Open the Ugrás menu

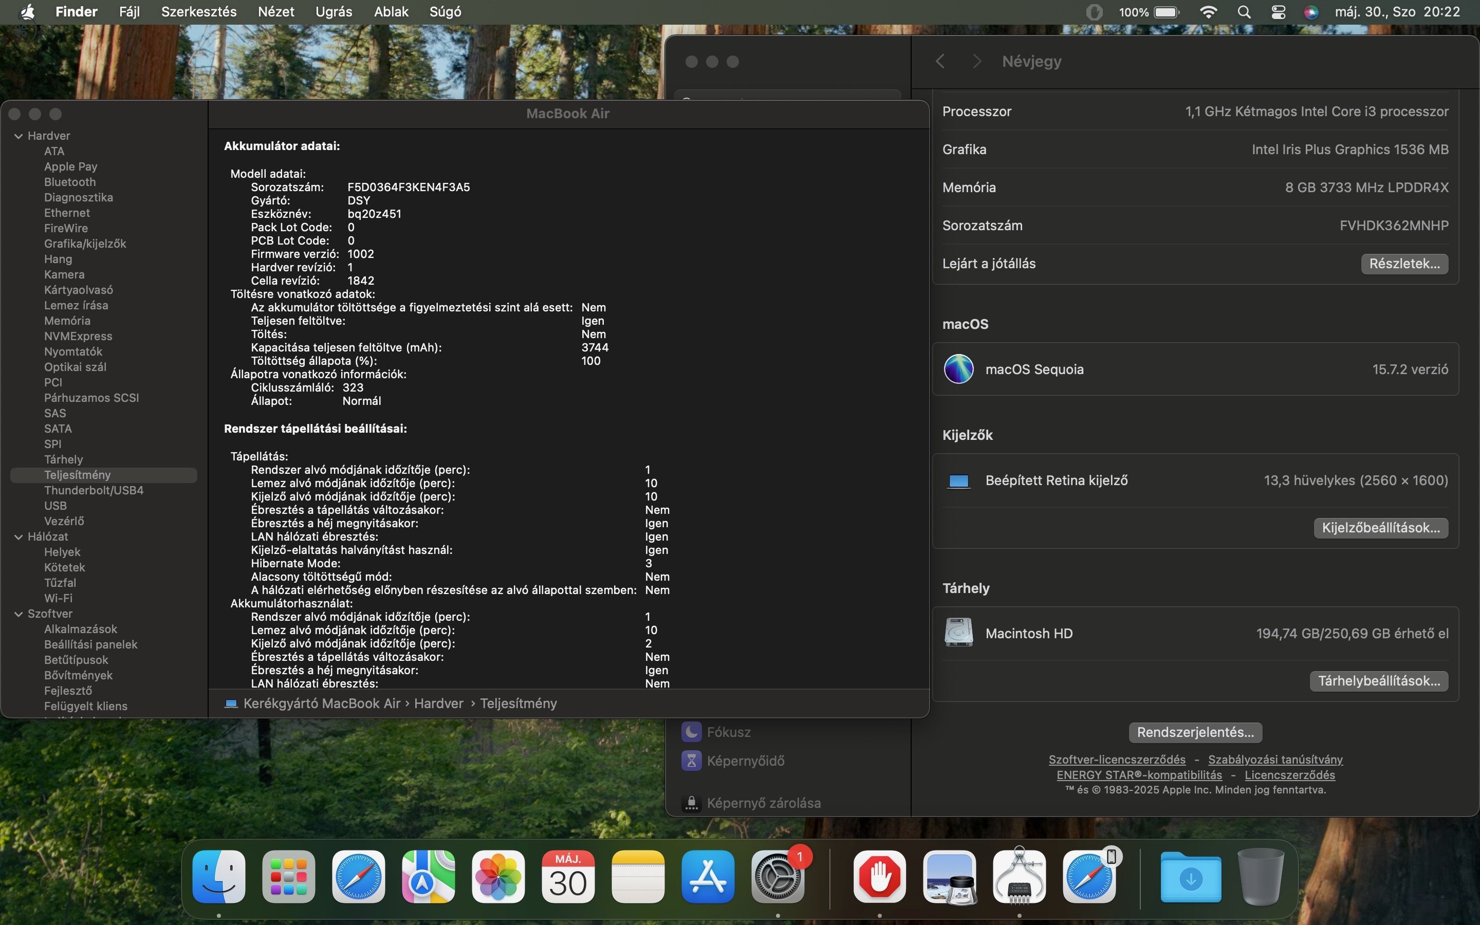[334, 12]
